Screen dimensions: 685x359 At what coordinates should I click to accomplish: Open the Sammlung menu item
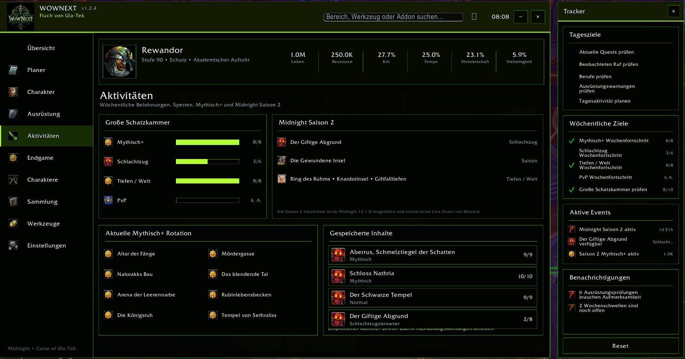click(46, 202)
